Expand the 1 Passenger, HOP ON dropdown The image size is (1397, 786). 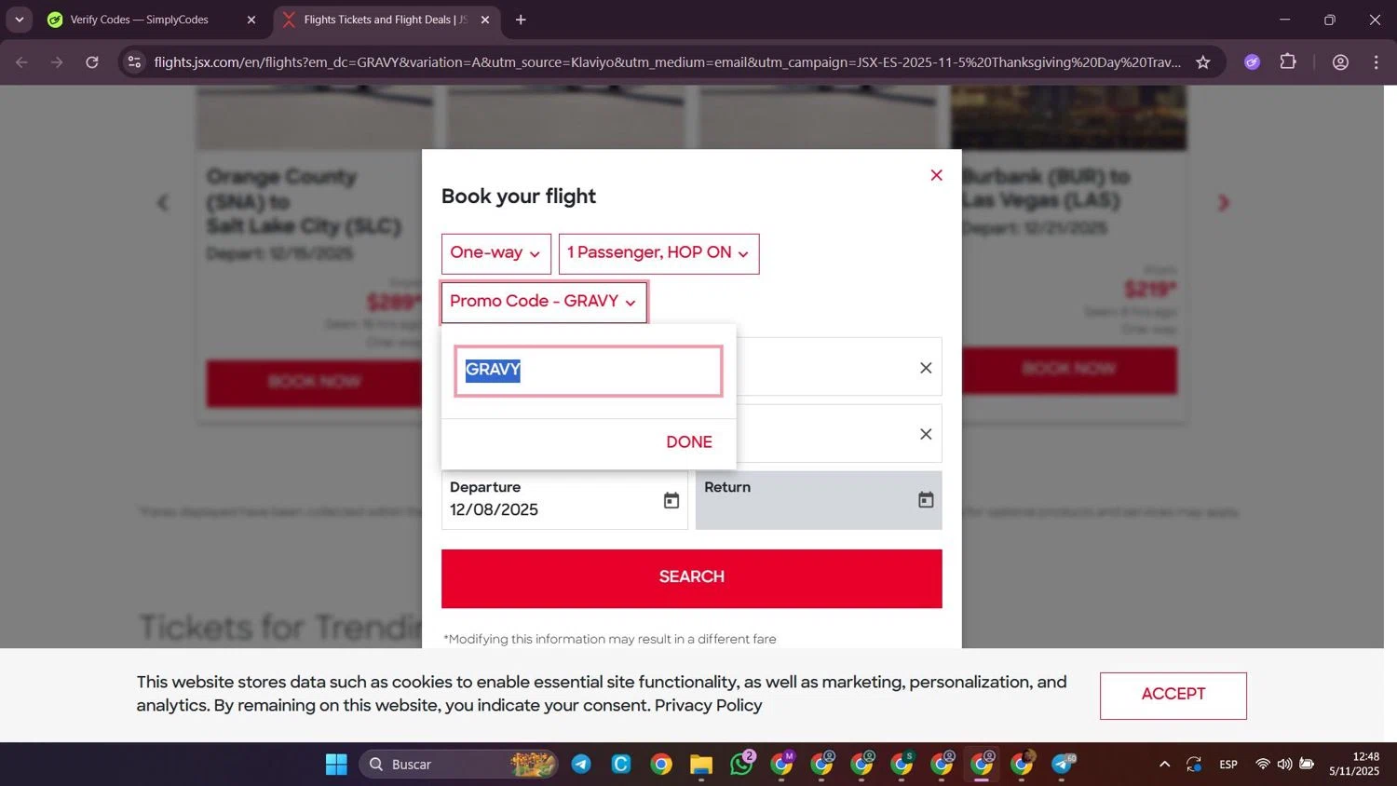659,253
